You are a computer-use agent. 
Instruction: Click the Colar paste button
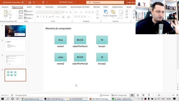point(6,14)
